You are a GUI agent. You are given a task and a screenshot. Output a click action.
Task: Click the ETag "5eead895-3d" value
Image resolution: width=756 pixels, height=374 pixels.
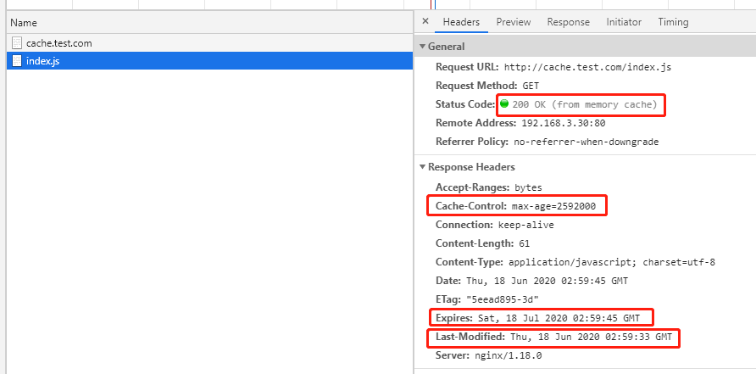tap(503, 299)
